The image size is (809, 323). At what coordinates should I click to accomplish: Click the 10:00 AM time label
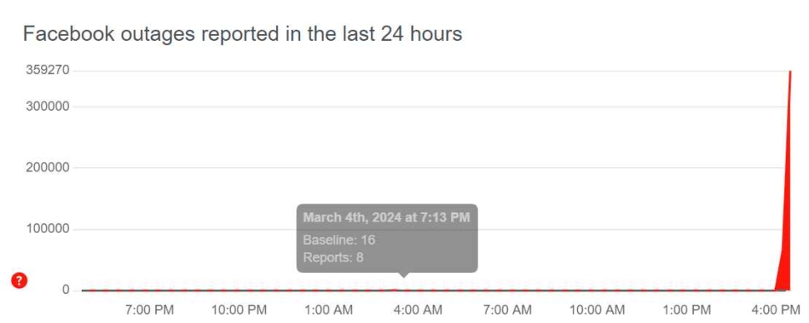[x=597, y=311]
